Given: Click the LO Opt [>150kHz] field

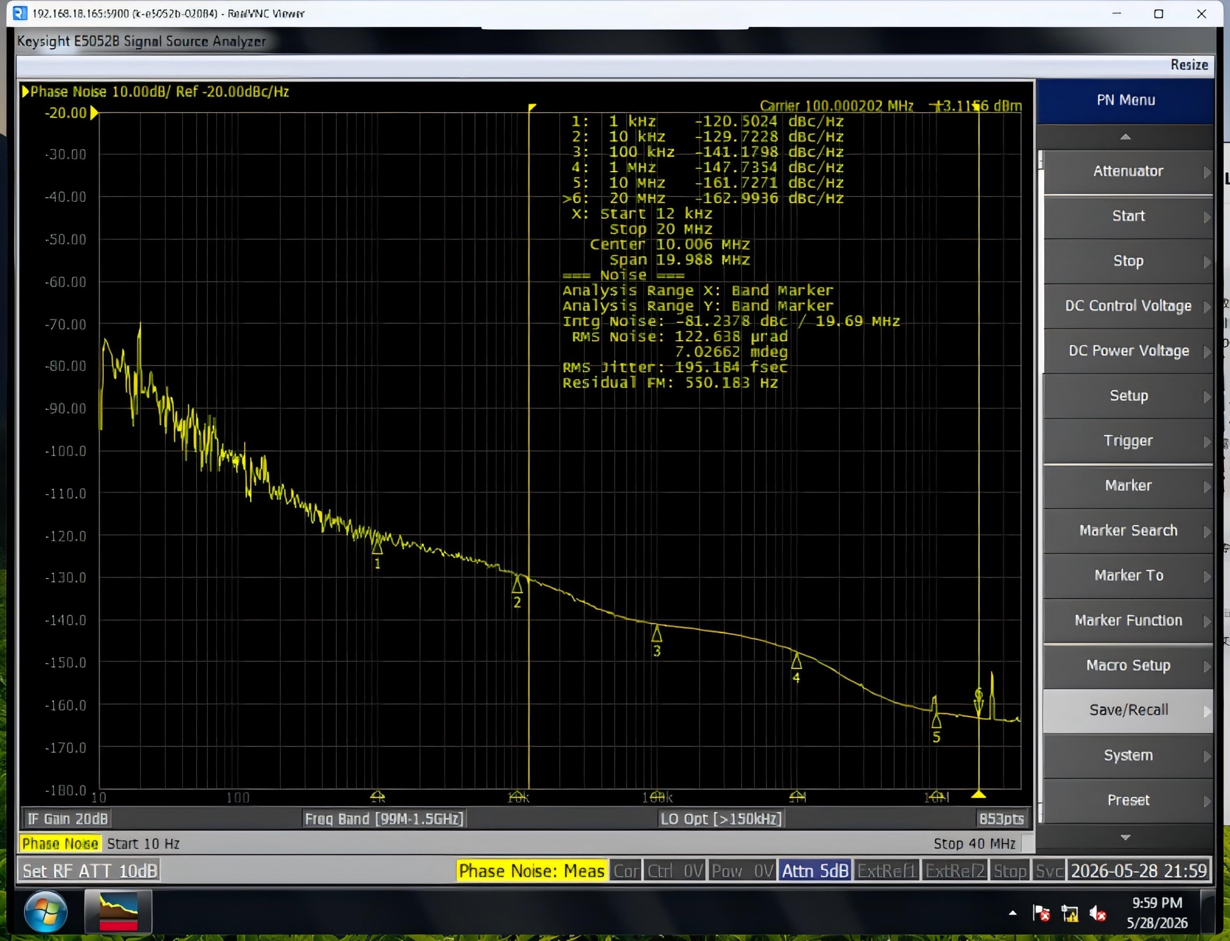Looking at the screenshot, I should coord(721,819).
